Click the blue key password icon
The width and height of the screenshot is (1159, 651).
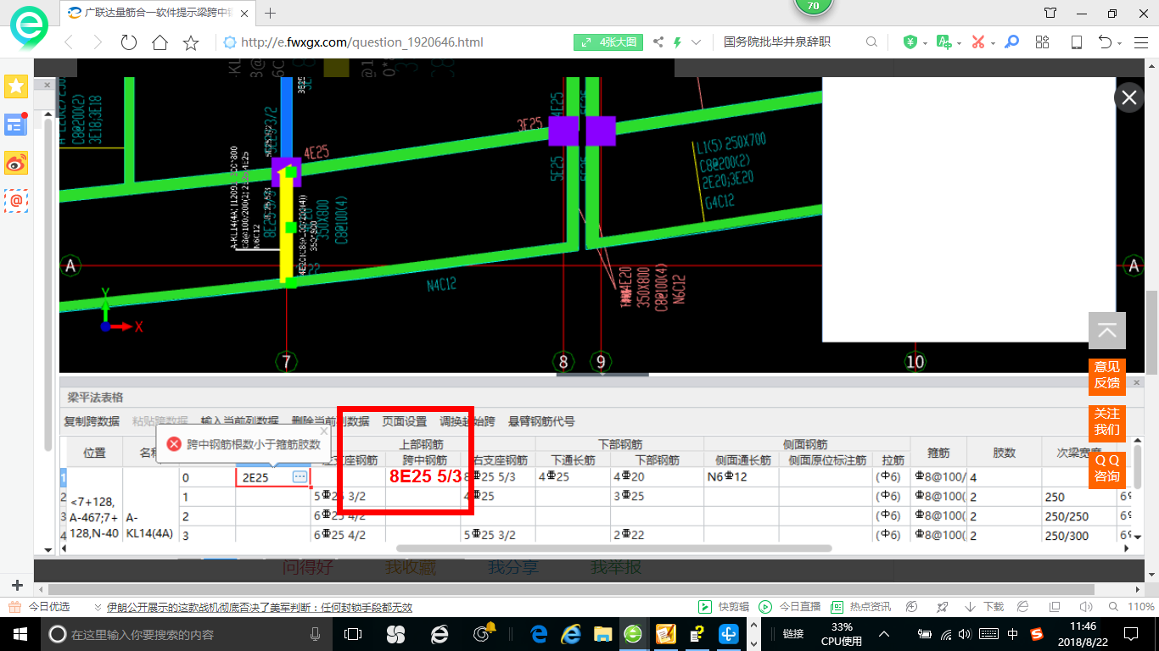(1011, 42)
